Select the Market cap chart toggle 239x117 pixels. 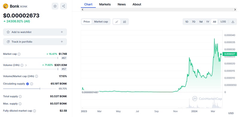click(101, 22)
